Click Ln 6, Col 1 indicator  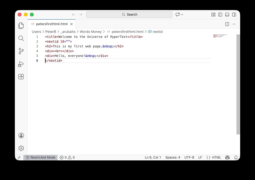point(153,157)
